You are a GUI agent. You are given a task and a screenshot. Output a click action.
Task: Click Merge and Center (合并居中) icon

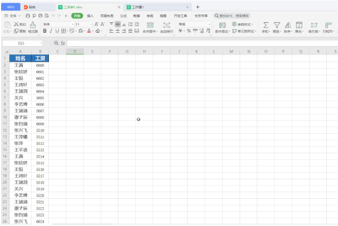(x=150, y=25)
